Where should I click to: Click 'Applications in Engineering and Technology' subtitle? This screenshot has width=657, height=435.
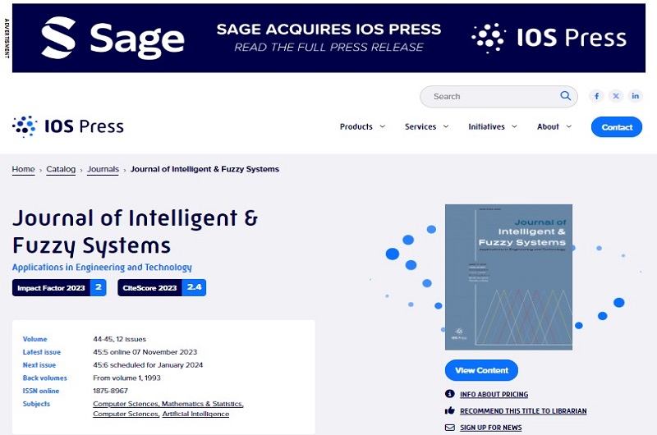[x=102, y=267]
